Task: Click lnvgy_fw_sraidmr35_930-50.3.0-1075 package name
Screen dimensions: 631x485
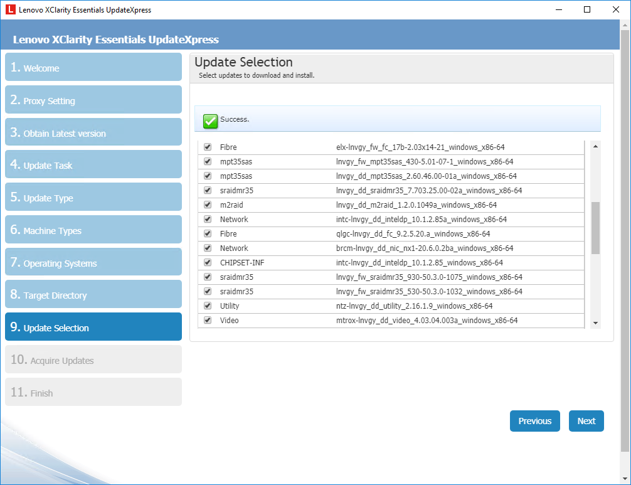Action: click(x=429, y=277)
